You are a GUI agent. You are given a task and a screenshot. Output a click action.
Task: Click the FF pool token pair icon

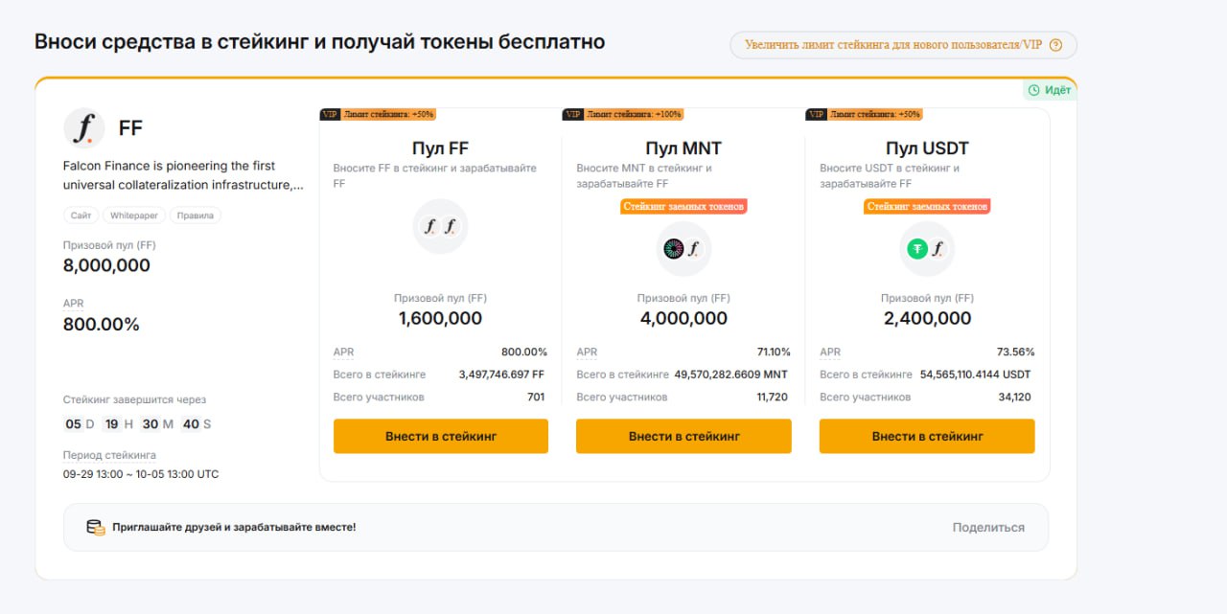(441, 227)
